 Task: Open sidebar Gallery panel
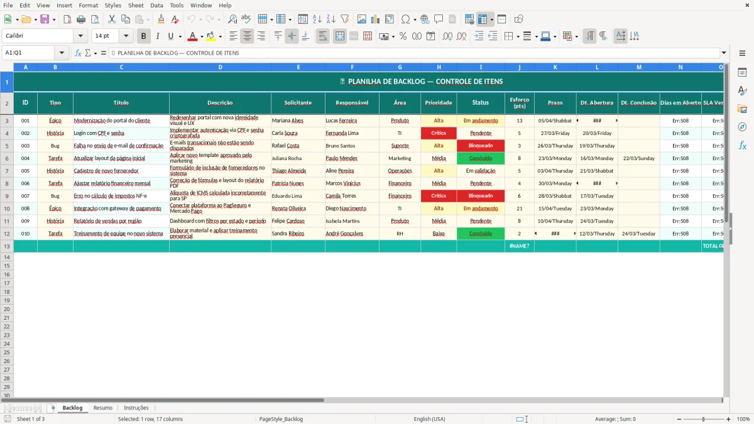pos(743,109)
